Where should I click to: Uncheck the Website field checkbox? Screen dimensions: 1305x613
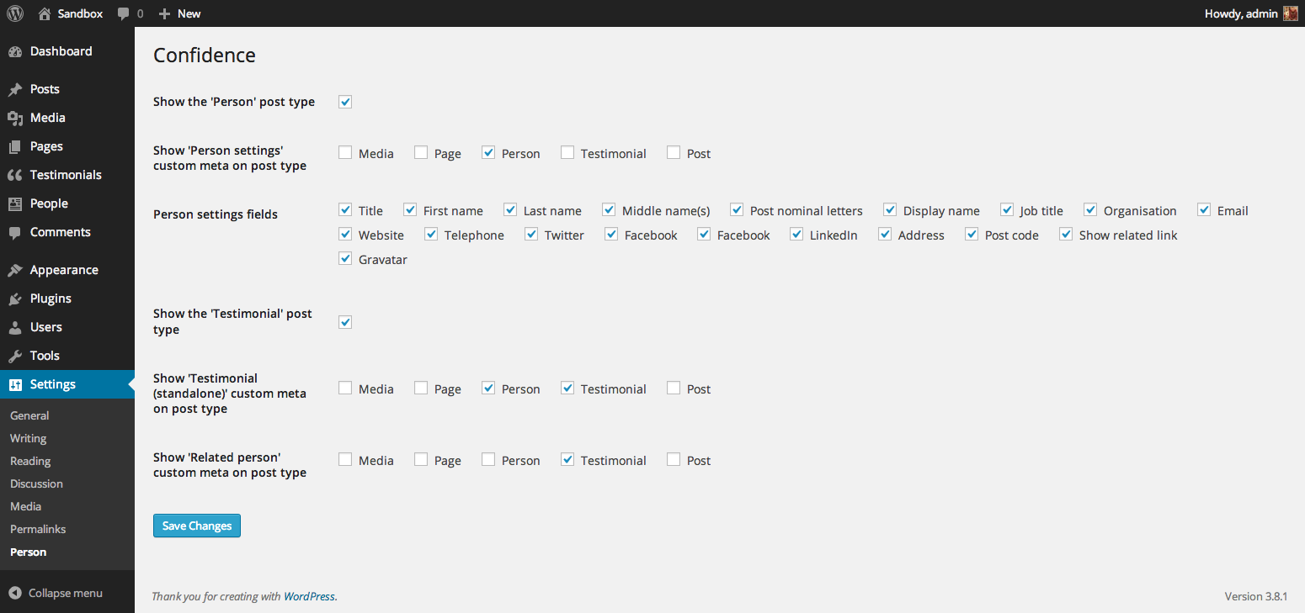[345, 234]
